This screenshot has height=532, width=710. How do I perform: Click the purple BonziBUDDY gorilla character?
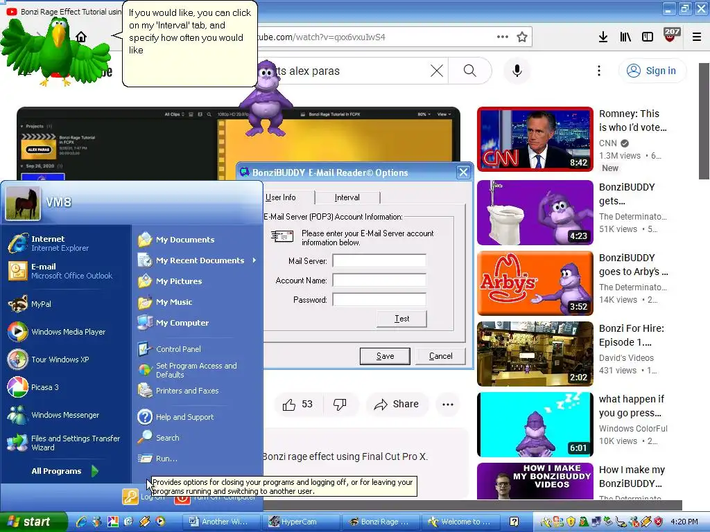point(266,98)
